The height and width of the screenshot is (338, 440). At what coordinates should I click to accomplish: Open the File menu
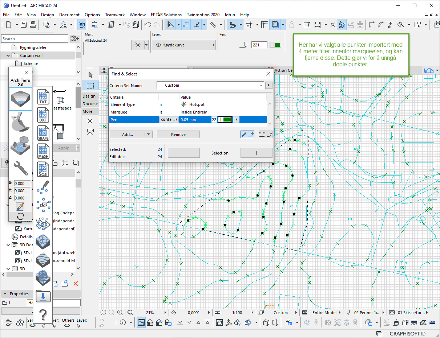click(x=6, y=15)
